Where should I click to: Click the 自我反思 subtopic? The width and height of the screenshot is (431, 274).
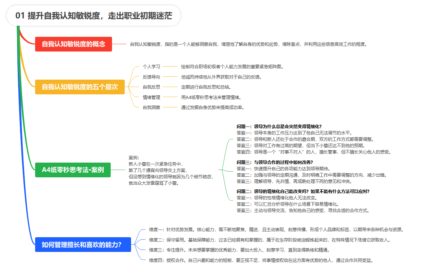coord(151,87)
